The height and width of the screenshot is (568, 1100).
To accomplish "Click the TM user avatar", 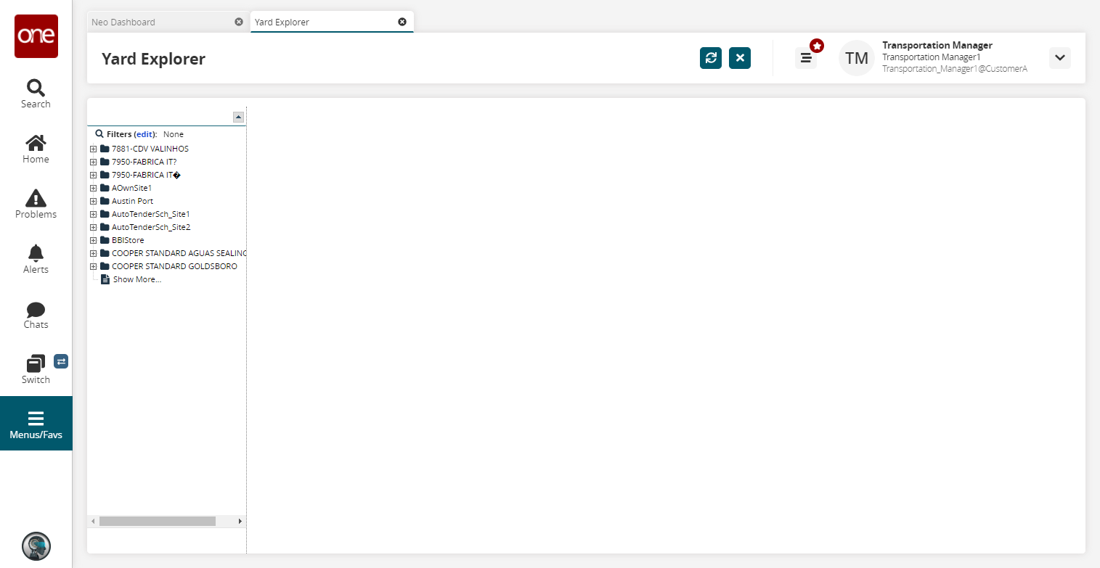I will 857,58.
